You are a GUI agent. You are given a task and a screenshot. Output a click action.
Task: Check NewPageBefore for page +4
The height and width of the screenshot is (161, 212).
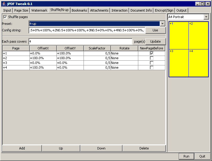click(152, 67)
